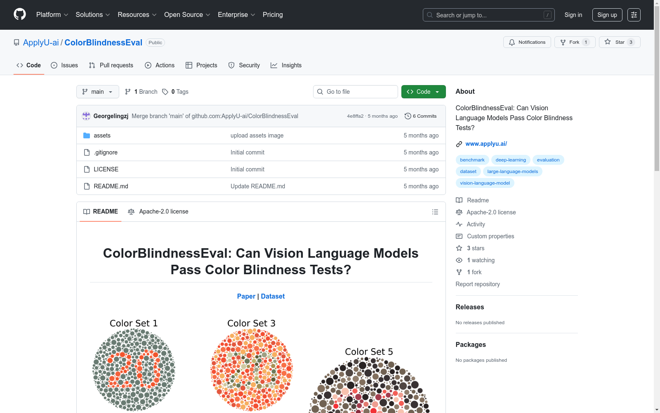The height and width of the screenshot is (413, 660).
Task: Open the 6 Commits history link
Action: pos(421,116)
